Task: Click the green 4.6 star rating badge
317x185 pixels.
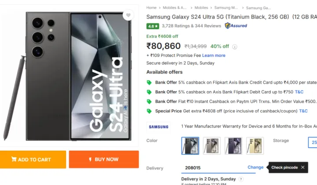Action: click(153, 26)
